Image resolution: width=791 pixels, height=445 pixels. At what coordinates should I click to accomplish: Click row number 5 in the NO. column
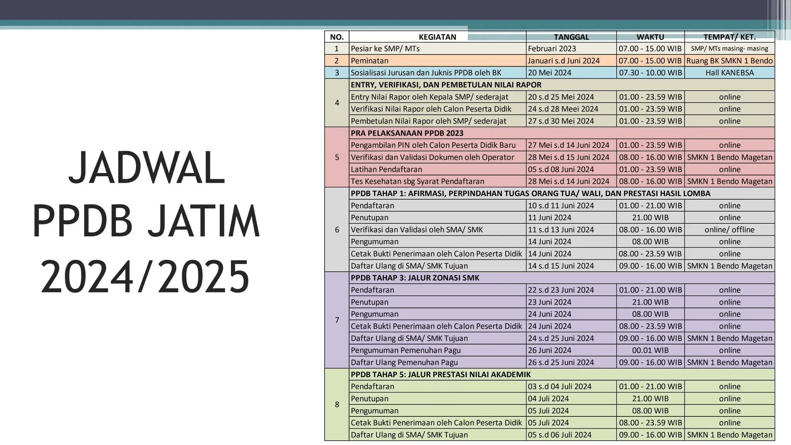pyautogui.click(x=337, y=157)
